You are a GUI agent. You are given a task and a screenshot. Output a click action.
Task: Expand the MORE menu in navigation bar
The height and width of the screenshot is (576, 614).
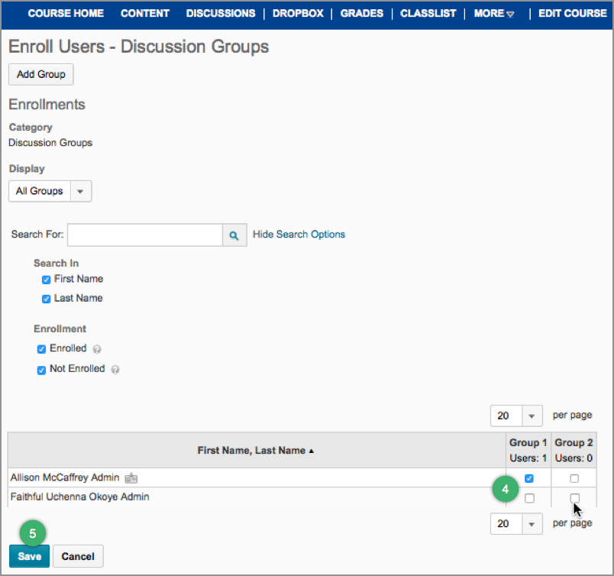click(494, 14)
